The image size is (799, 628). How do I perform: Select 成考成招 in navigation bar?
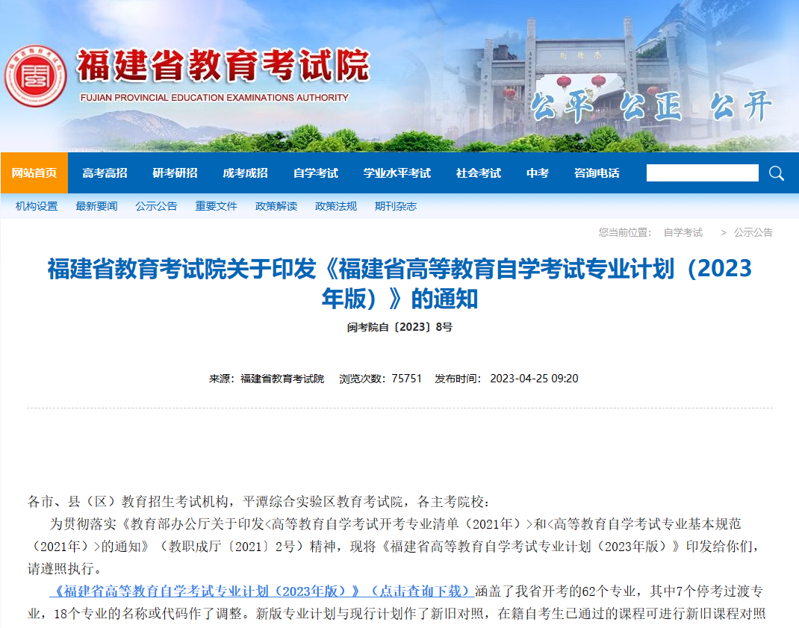(245, 173)
